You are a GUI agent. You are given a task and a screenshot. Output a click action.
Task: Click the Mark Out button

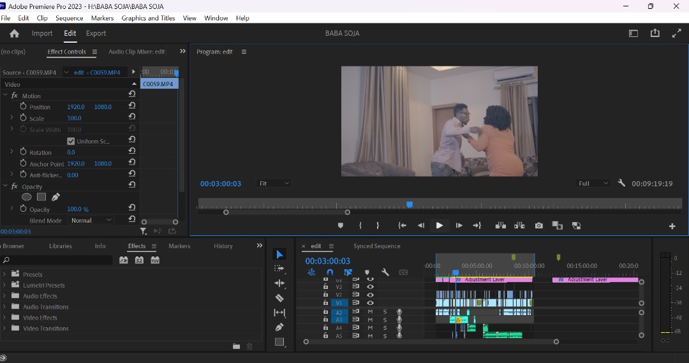pos(378,225)
